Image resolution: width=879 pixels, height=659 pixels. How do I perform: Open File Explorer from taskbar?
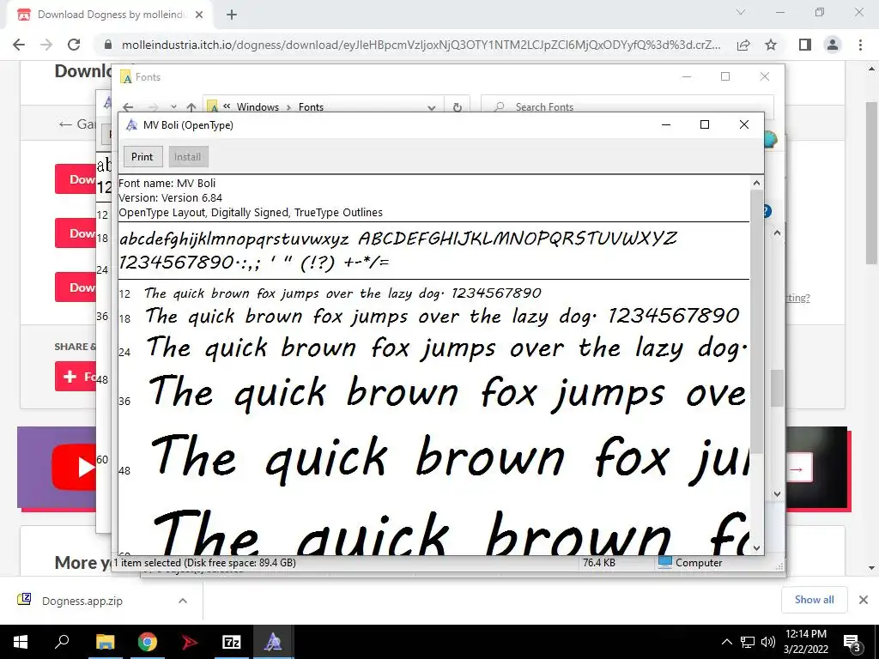105,642
